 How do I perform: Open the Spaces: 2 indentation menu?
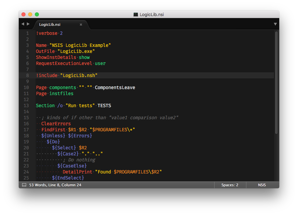click(230, 185)
